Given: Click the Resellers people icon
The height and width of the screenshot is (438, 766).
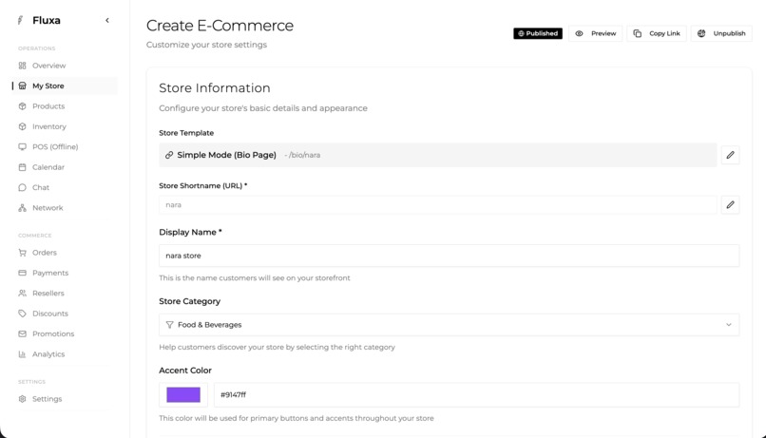Looking at the screenshot, I should tap(22, 293).
